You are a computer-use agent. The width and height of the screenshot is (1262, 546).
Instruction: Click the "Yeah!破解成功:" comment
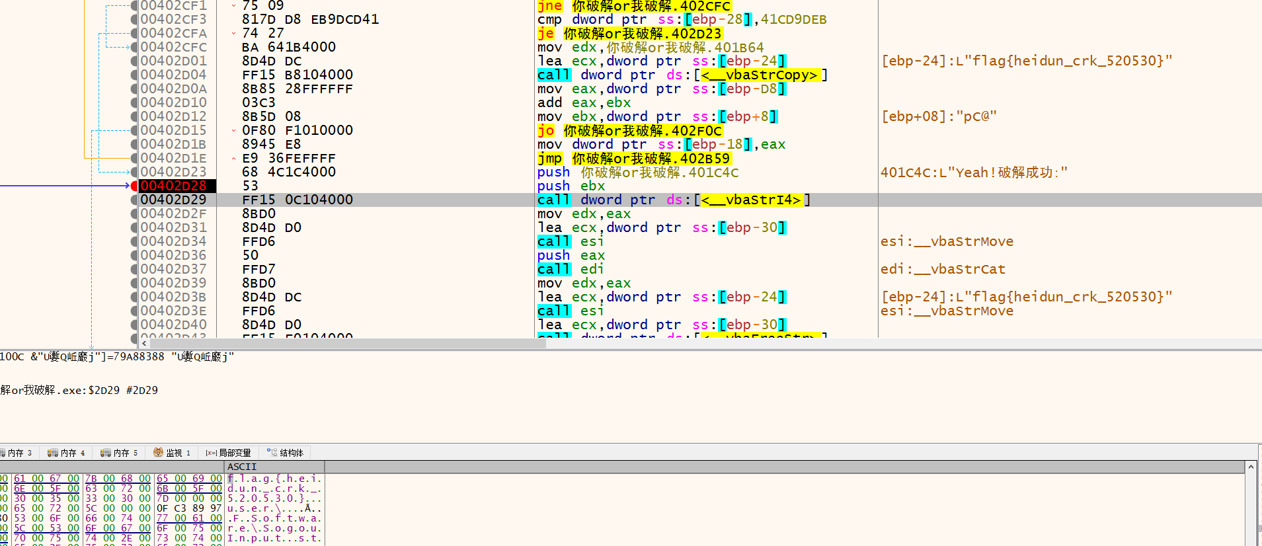[x=974, y=172]
